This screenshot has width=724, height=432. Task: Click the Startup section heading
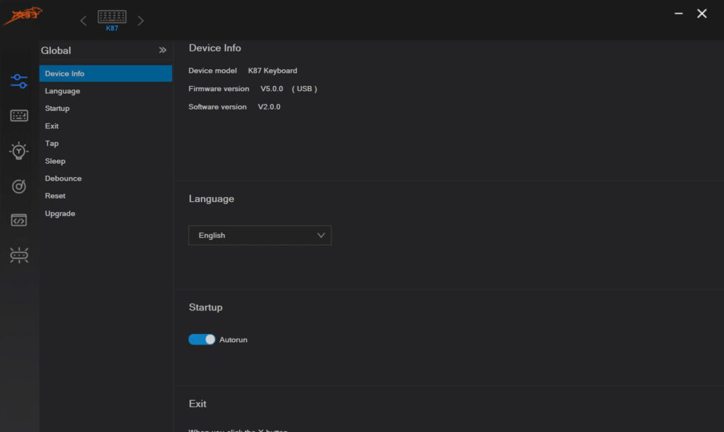206,308
